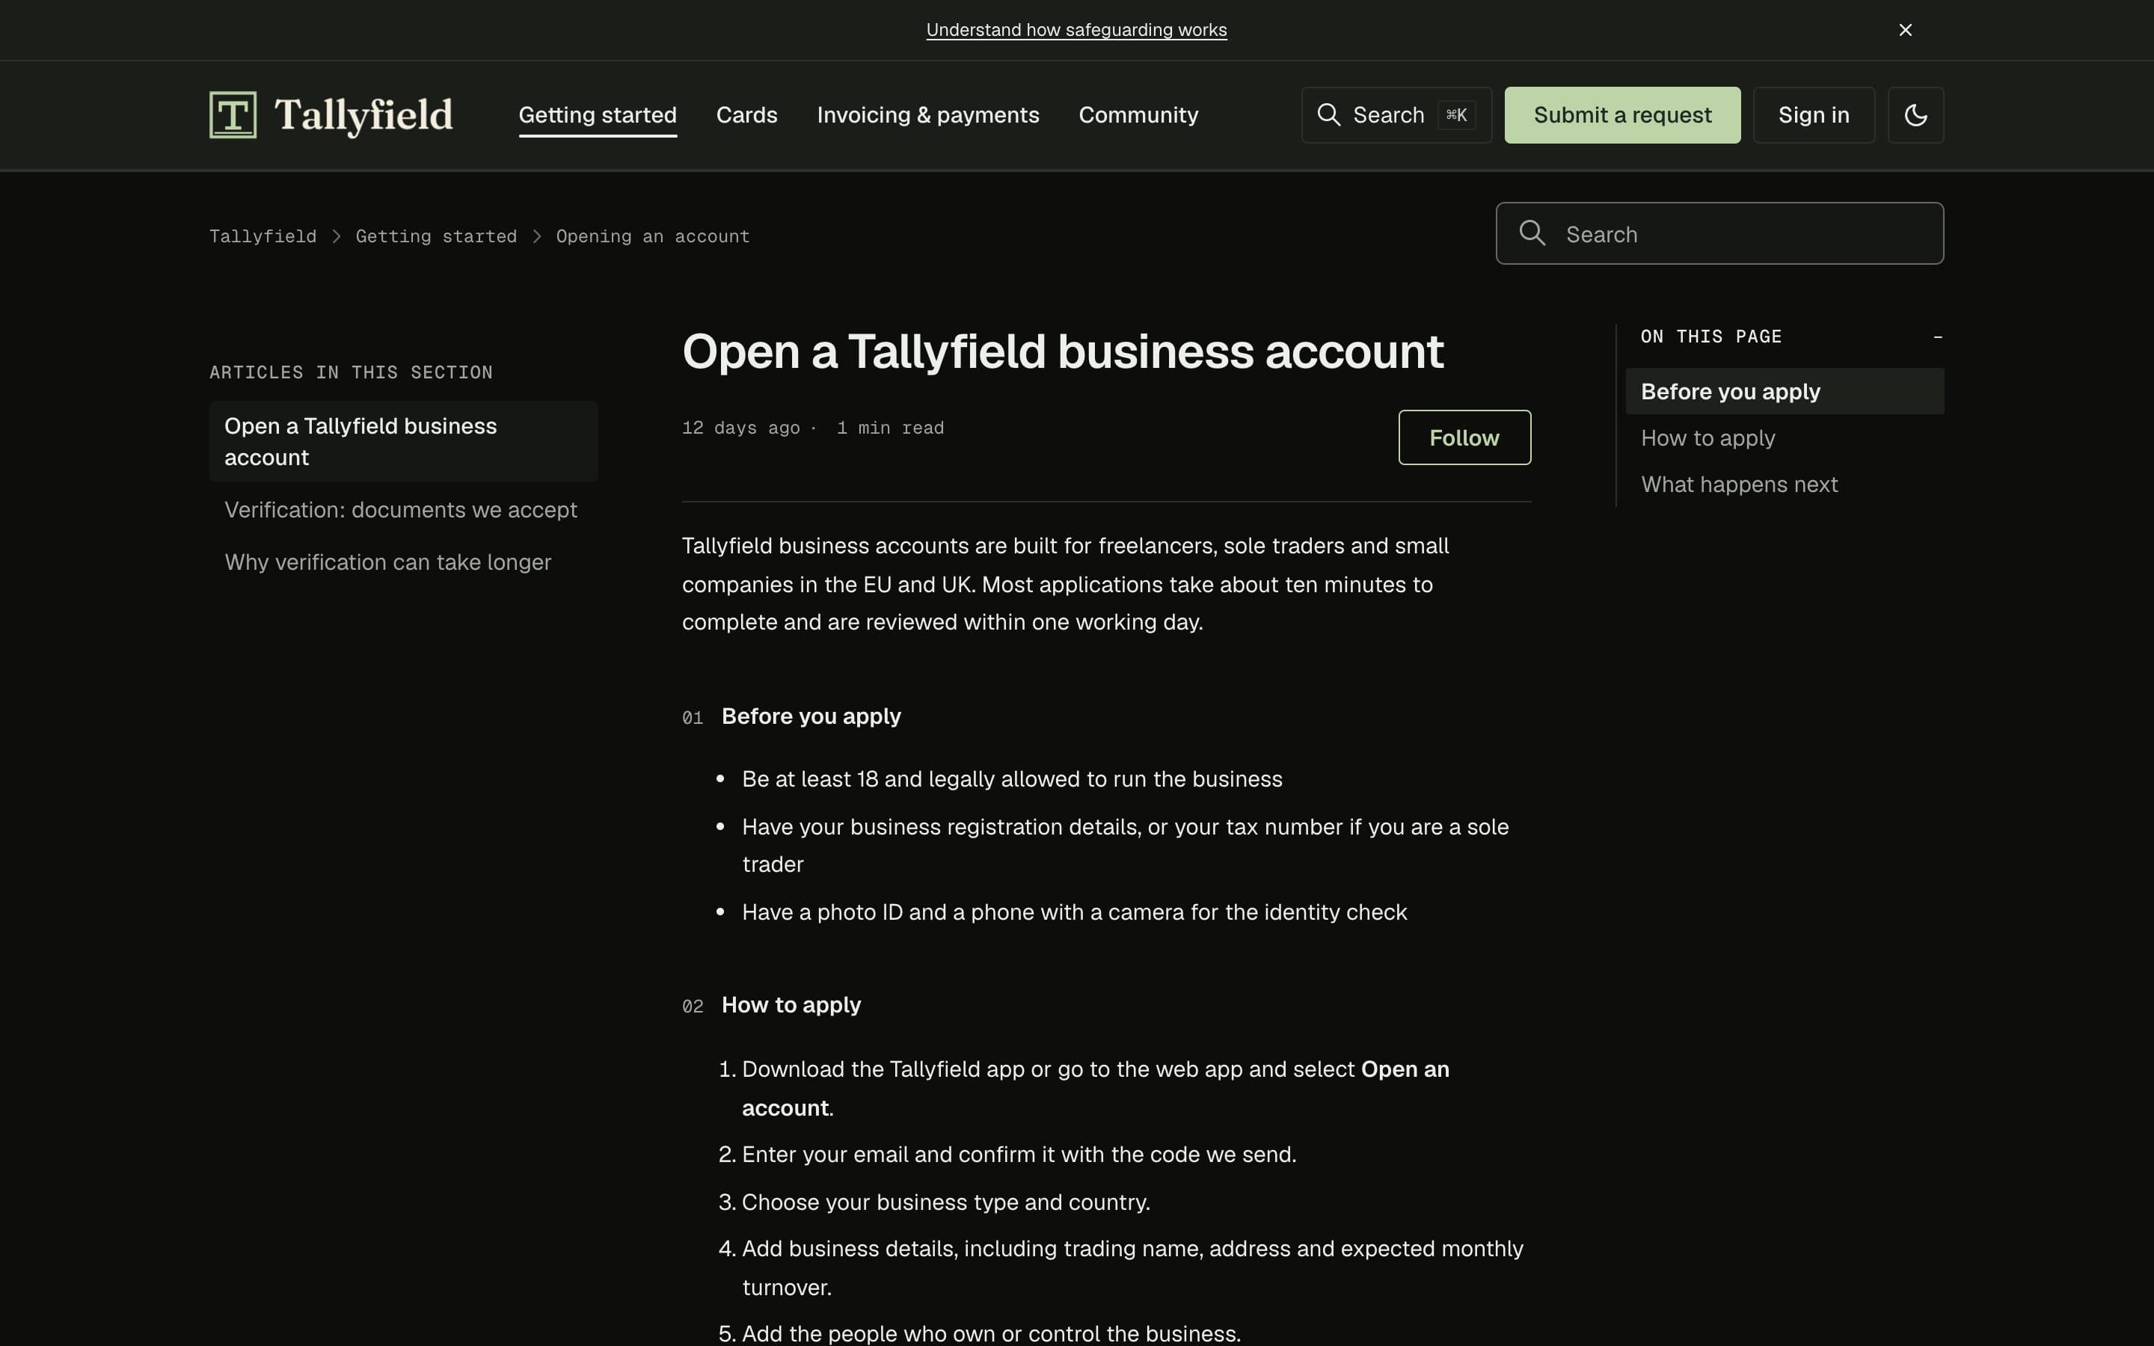Open the Community nav item
2154x1346 pixels.
coord(1138,115)
